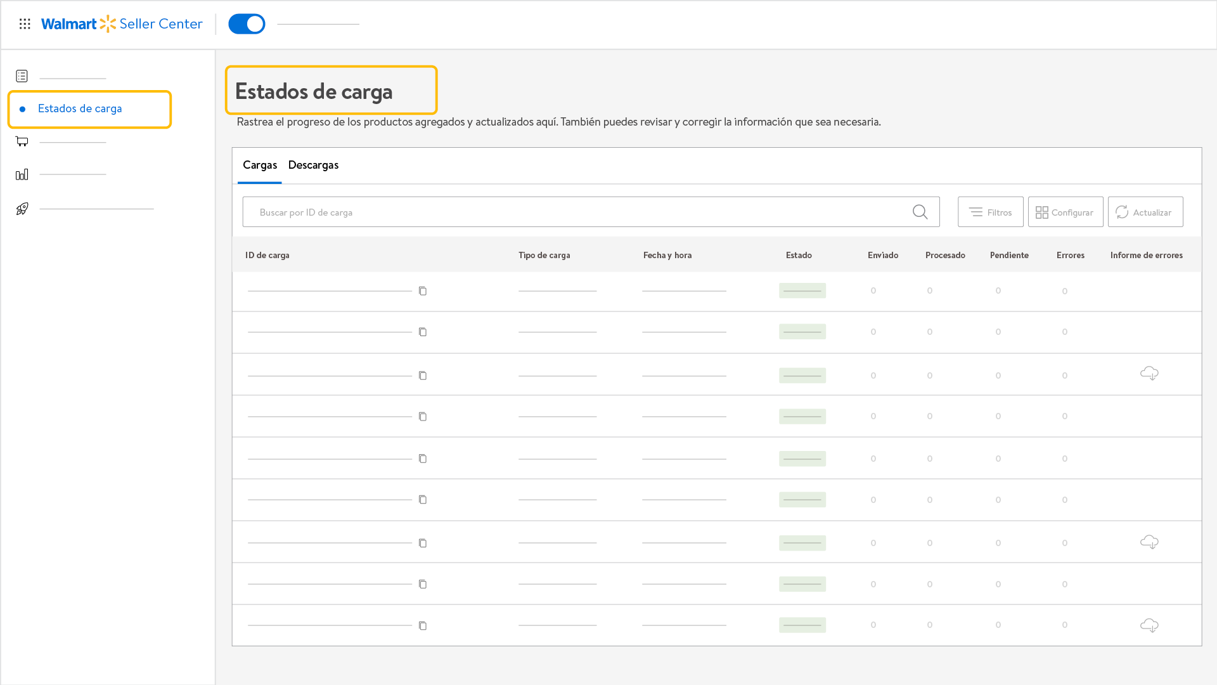1217x685 pixels.
Task: Copy the ID of the first row
Action: tap(423, 291)
